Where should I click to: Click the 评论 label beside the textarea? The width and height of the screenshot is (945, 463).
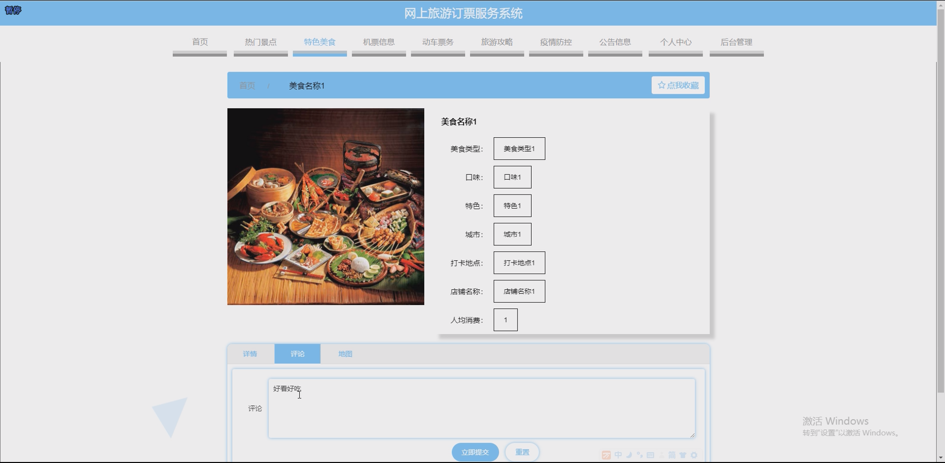coord(255,408)
